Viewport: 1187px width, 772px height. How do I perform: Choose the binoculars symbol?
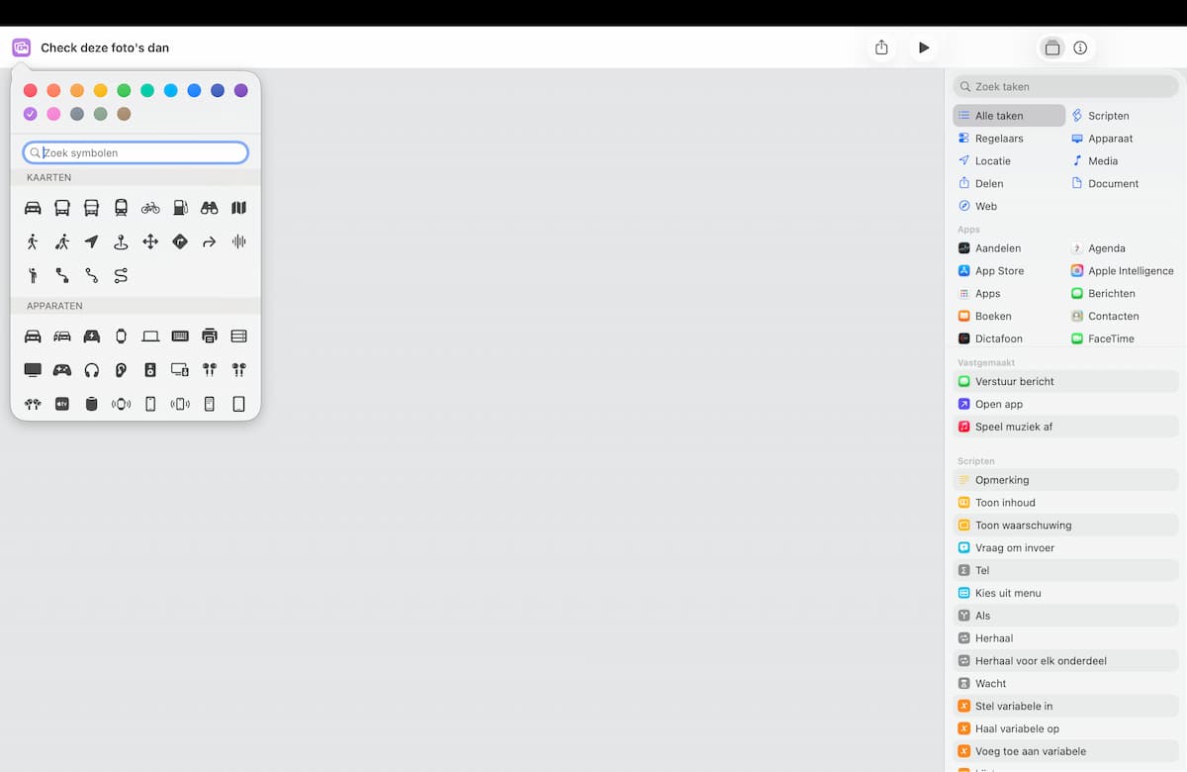[x=210, y=208]
